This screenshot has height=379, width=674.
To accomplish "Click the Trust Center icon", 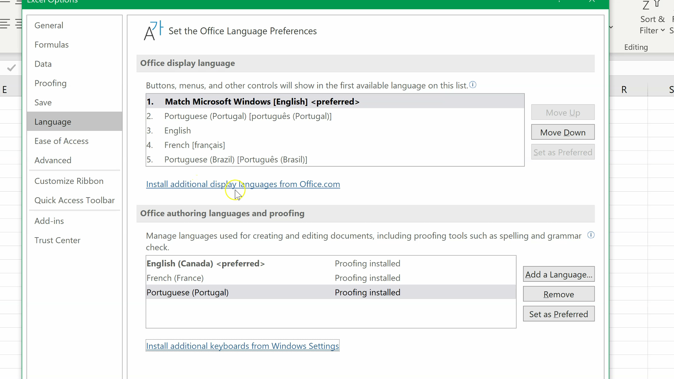I will tap(58, 240).
